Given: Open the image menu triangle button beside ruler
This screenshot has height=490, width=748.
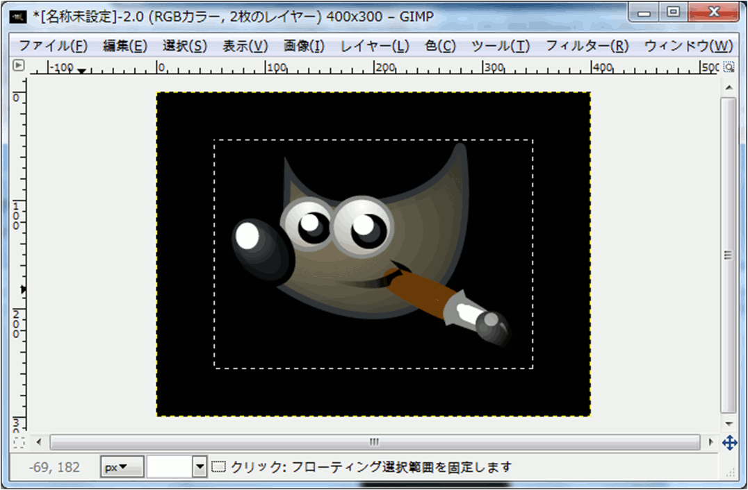Looking at the screenshot, I should pos(19,66).
